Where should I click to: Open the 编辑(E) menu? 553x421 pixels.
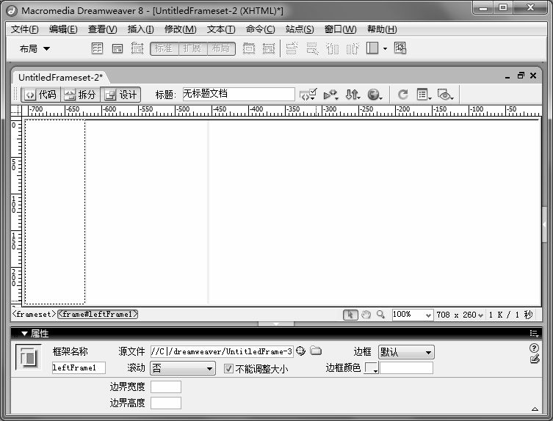coord(63,29)
